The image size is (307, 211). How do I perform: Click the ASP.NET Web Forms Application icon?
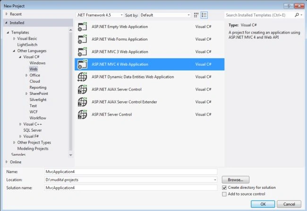point(82,39)
